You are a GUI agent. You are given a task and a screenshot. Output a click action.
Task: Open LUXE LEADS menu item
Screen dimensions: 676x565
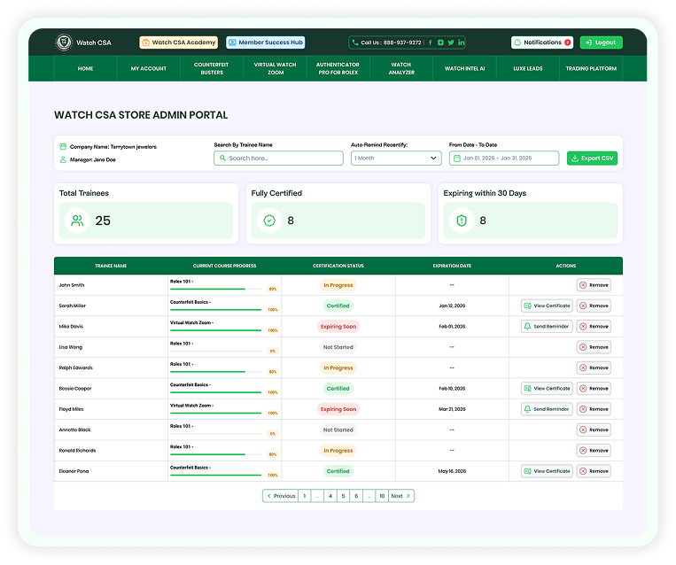coord(528,68)
